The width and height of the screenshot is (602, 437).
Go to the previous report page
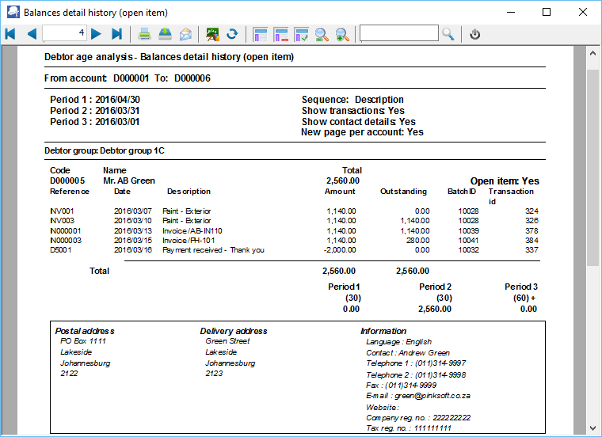tap(32, 33)
